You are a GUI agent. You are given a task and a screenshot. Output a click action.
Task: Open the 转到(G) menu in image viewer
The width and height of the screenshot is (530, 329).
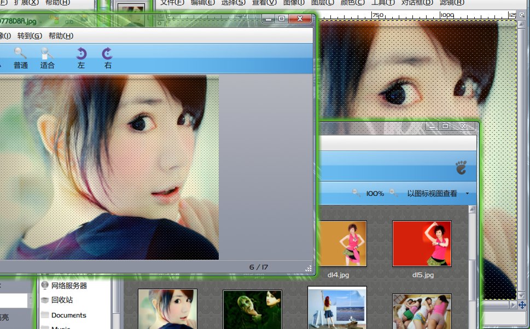point(30,35)
